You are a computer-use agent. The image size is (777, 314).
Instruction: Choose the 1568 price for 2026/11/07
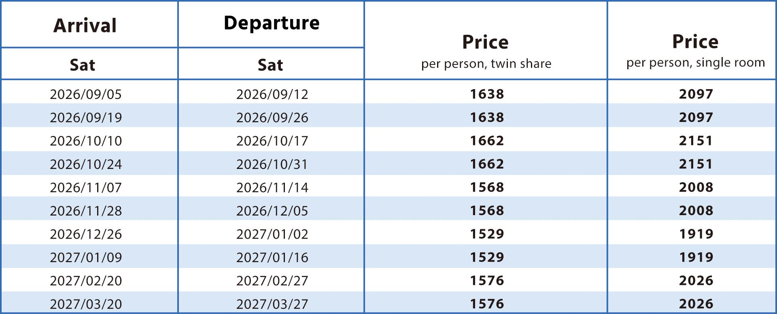click(487, 187)
